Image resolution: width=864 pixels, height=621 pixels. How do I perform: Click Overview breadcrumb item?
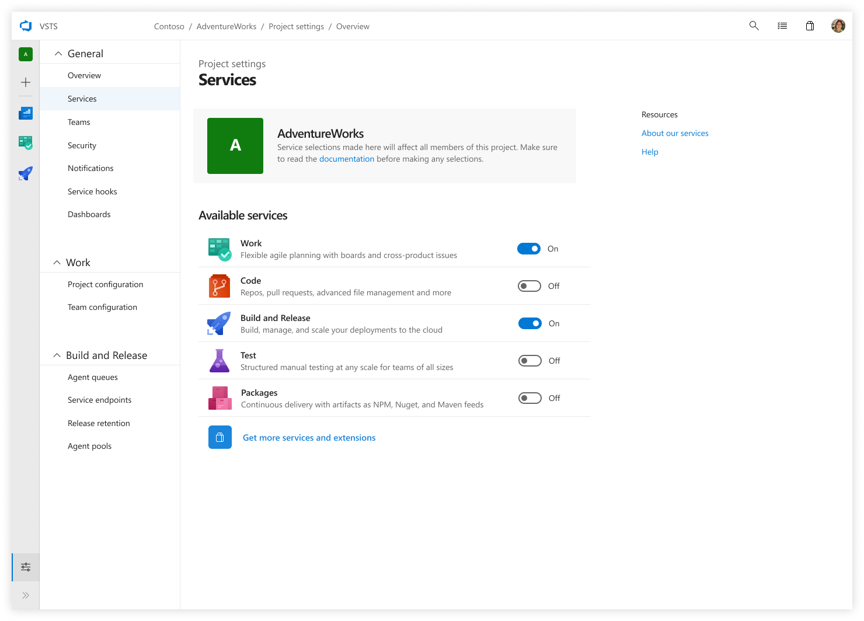(353, 26)
